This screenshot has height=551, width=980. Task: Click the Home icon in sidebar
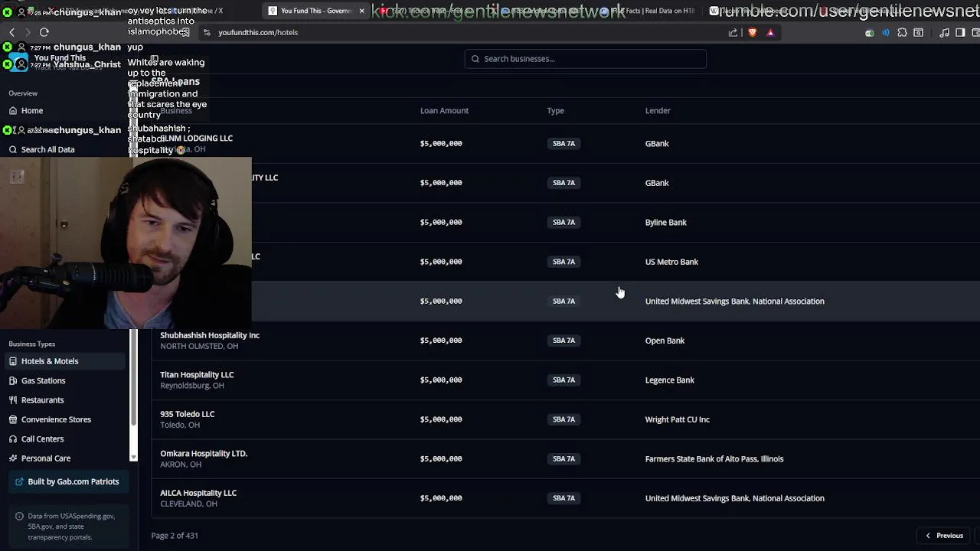click(x=13, y=110)
